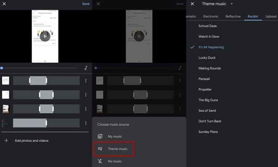Play the video preview in the left editor
The image size is (278, 167).
click(45, 36)
